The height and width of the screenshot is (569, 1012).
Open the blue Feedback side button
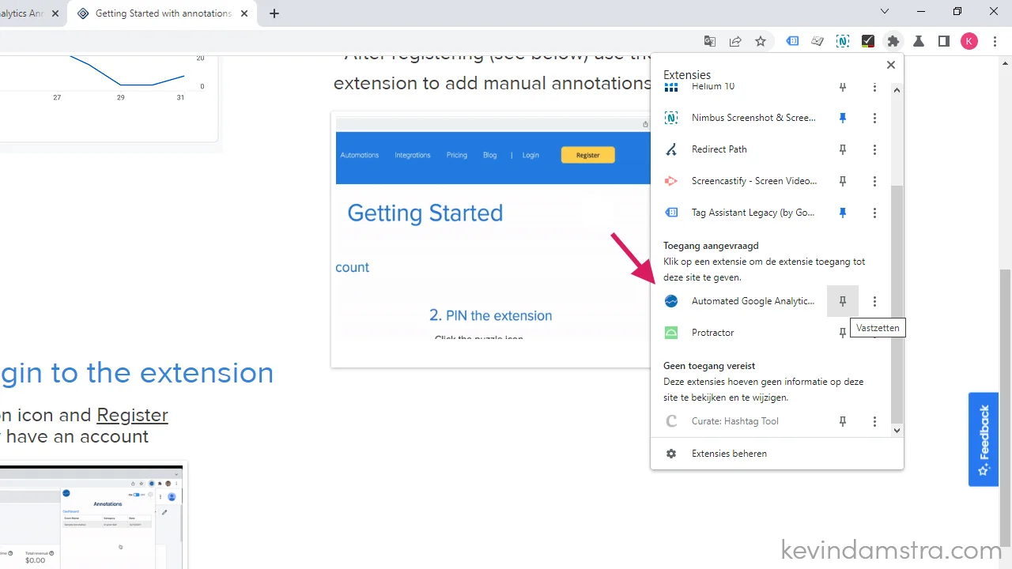[984, 439]
